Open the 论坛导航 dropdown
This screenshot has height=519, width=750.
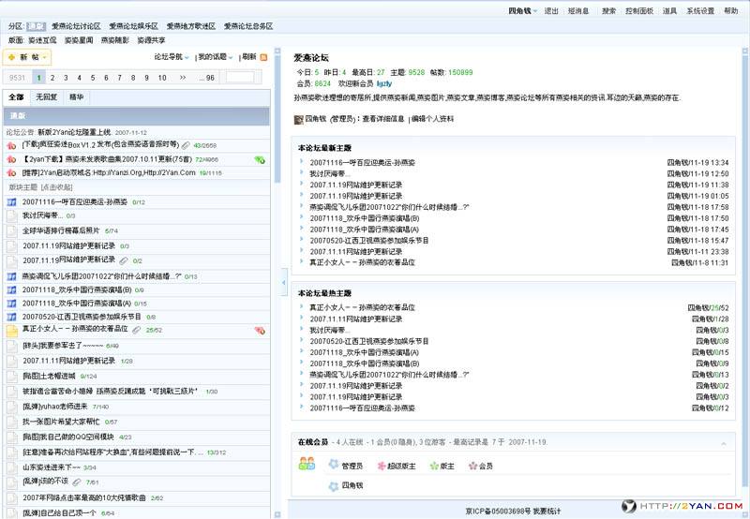point(172,57)
